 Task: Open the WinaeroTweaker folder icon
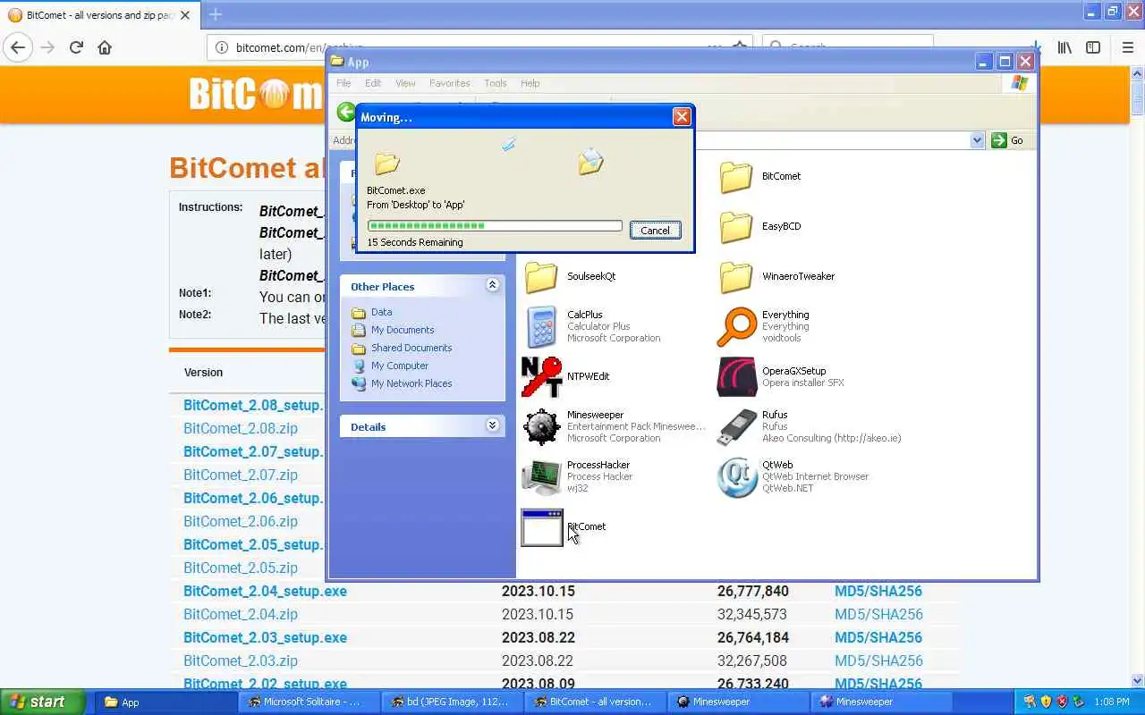tap(736, 277)
